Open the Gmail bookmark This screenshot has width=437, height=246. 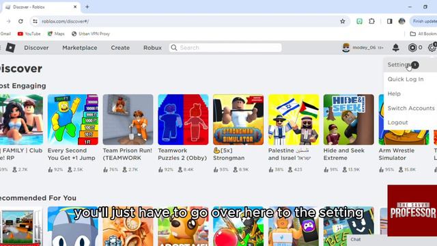5,33
